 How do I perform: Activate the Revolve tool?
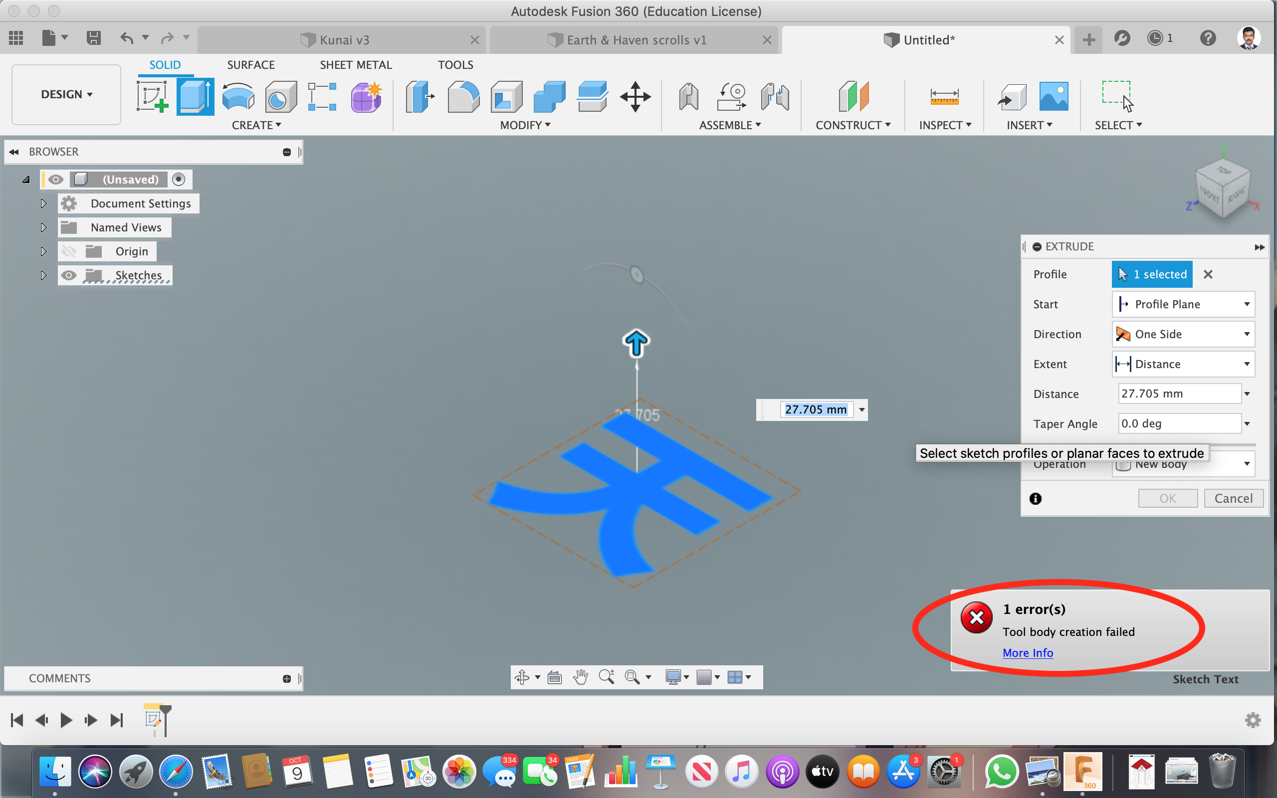[238, 97]
